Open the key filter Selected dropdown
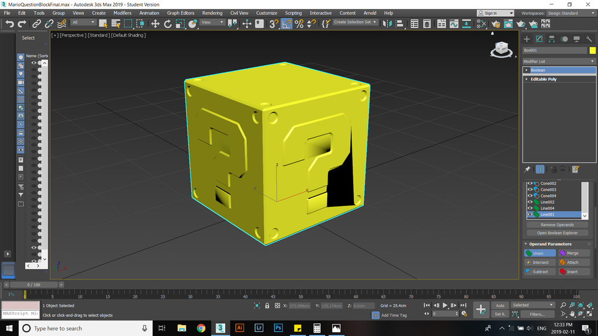The height and width of the screenshot is (336, 598). (533, 305)
